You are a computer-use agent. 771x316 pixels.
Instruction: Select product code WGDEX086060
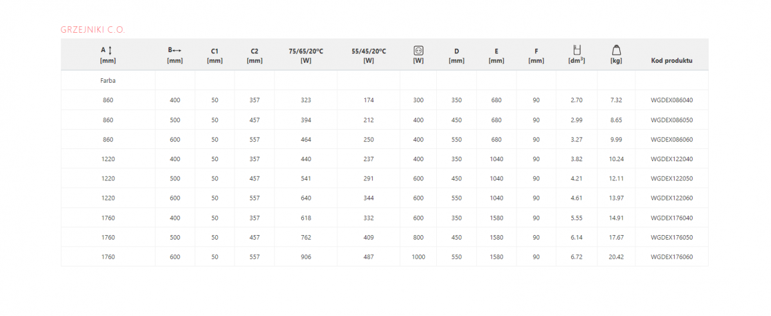tap(671, 139)
